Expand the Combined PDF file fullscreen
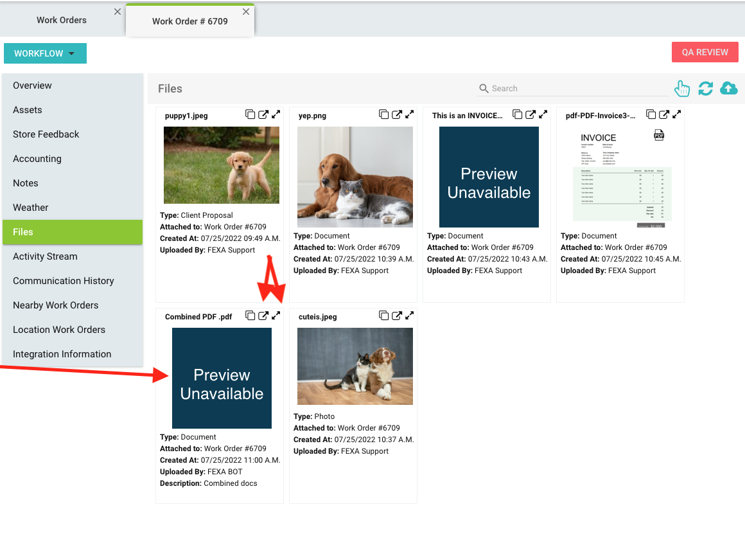745x536 pixels. [276, 316]
